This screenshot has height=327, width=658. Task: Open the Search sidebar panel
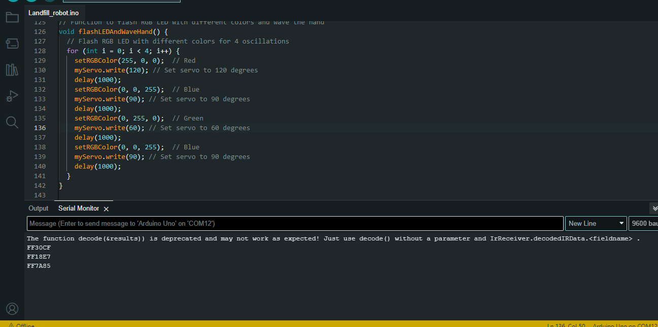[x=12, y=122]
